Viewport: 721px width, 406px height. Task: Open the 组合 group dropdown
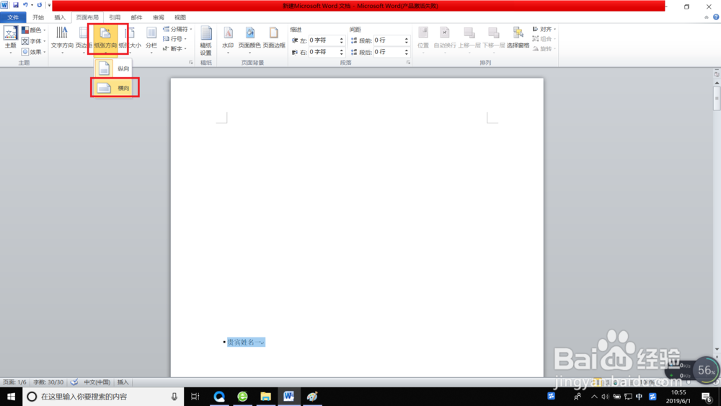(544, 39)
